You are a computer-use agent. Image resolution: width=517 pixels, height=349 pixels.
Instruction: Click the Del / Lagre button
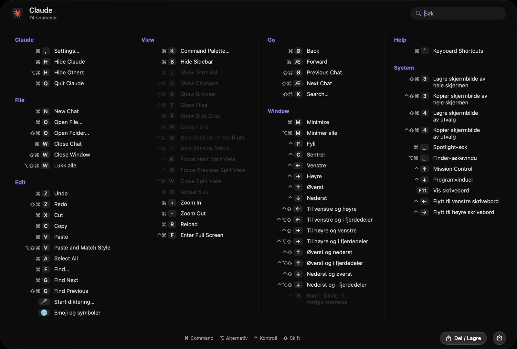click(x=463, y=338)
